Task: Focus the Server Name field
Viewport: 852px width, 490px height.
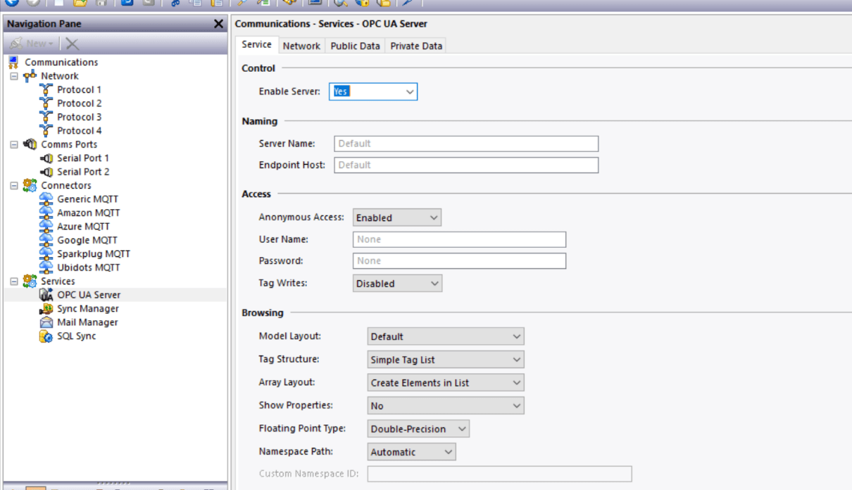Action: click(466, 144)
